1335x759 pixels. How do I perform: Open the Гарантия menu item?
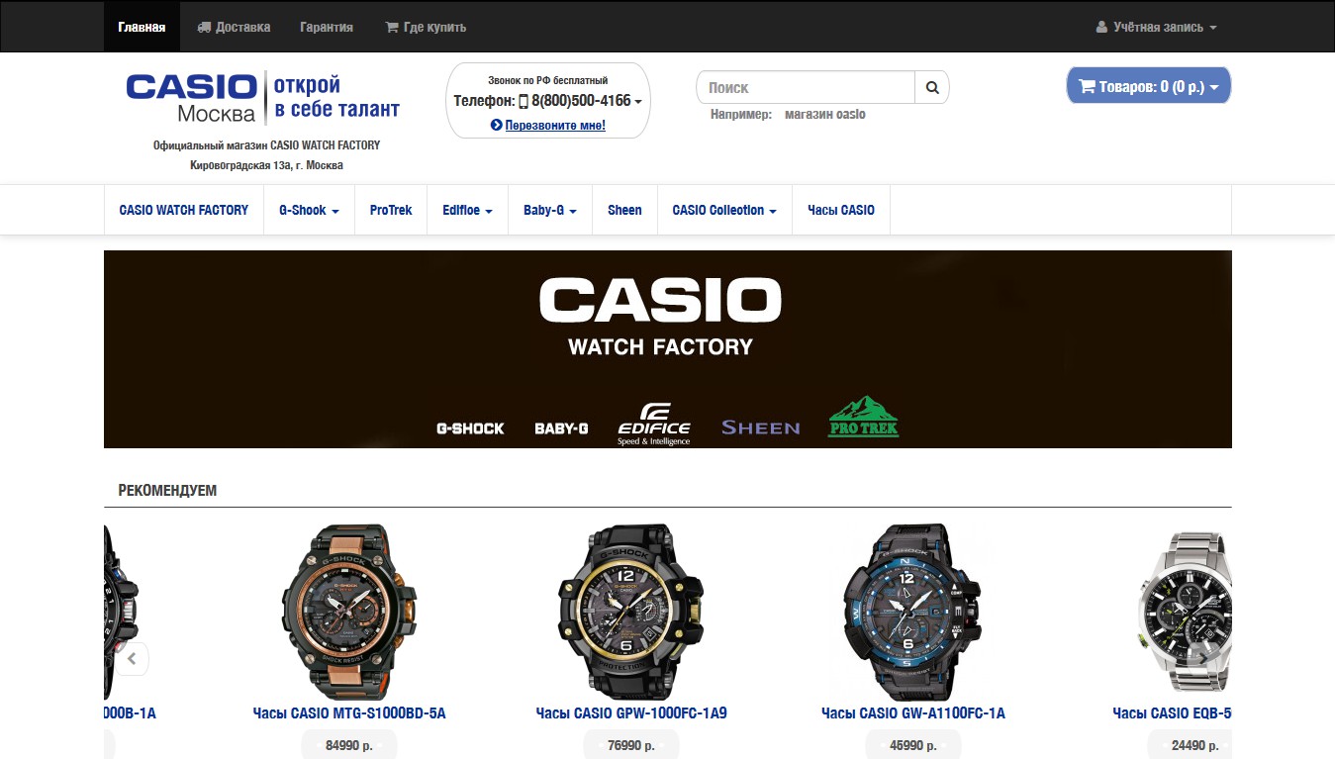[x=327, y=27]
